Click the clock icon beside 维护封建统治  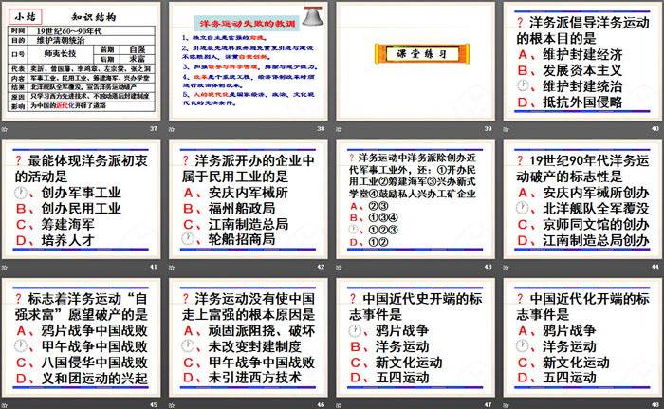pos(524,86)
